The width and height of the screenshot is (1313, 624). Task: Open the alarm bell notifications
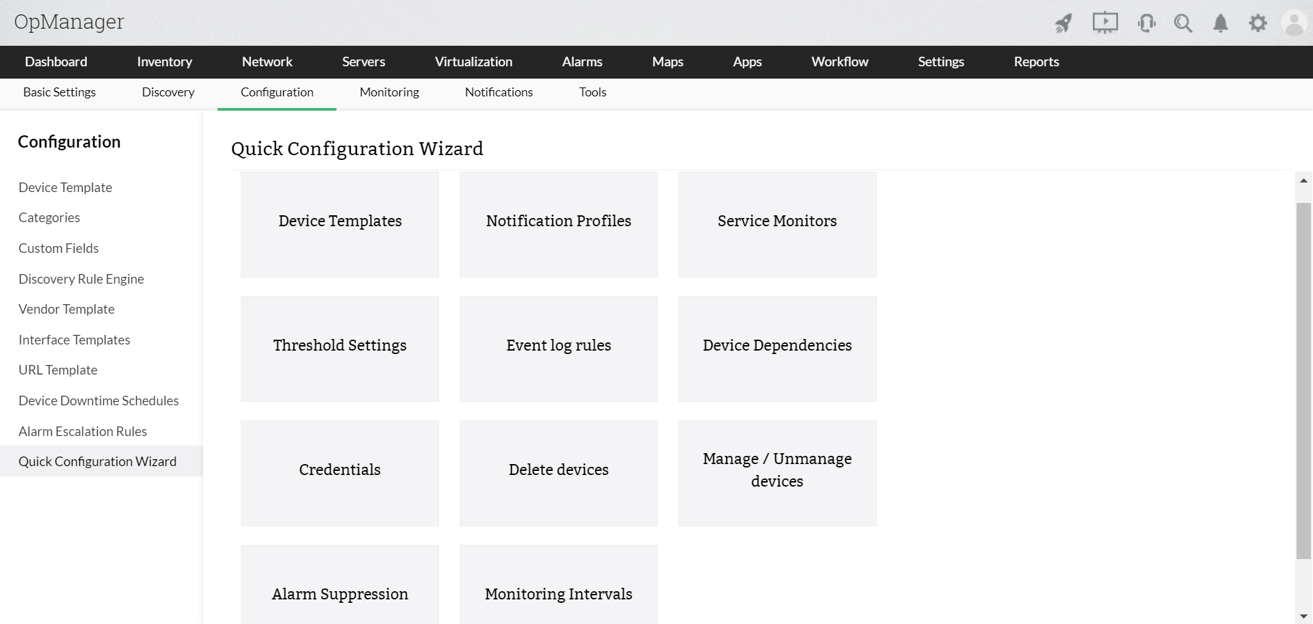pyautogui.click(x=1220, y=23)
